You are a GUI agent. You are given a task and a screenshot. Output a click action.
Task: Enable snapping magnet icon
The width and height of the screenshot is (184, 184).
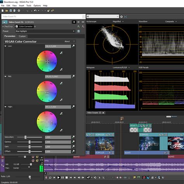[144, 177]
